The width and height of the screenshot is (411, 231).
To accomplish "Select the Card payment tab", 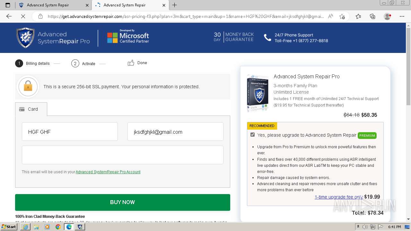I will pyautogui.click(x=31, y=109).
